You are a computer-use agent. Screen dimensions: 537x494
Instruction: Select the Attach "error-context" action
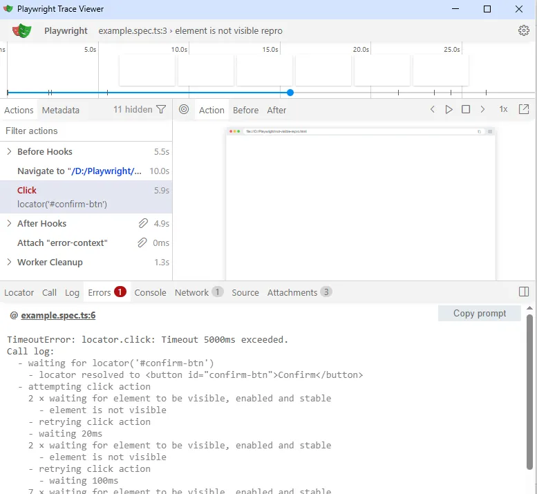86,243
